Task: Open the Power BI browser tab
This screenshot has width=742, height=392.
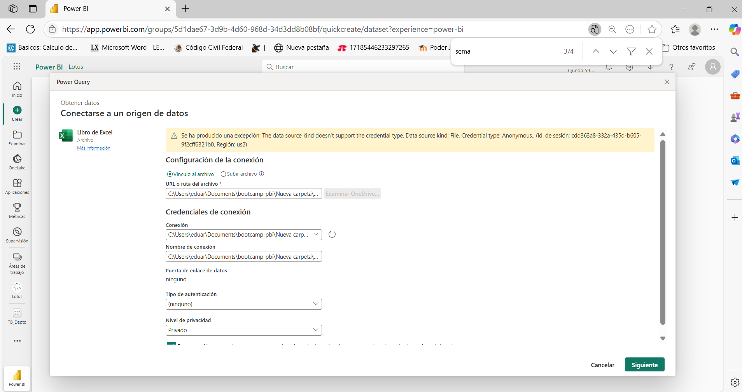Action: click(110, 9)
